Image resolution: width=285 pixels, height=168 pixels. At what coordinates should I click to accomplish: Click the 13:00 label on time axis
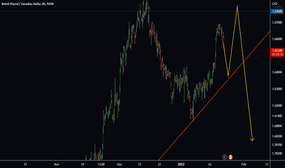click(x=101, y=164)
